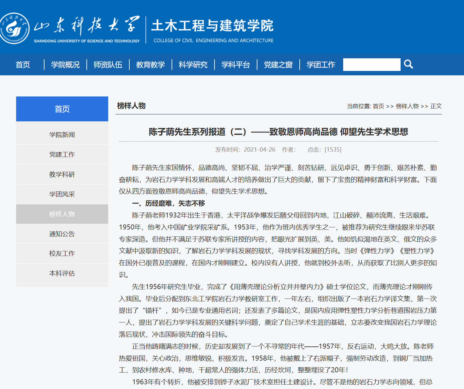Image resolution: width=464 pixels, height=389 pixels.
Task: Click the search input field
Action: click(x=372, y=65)
